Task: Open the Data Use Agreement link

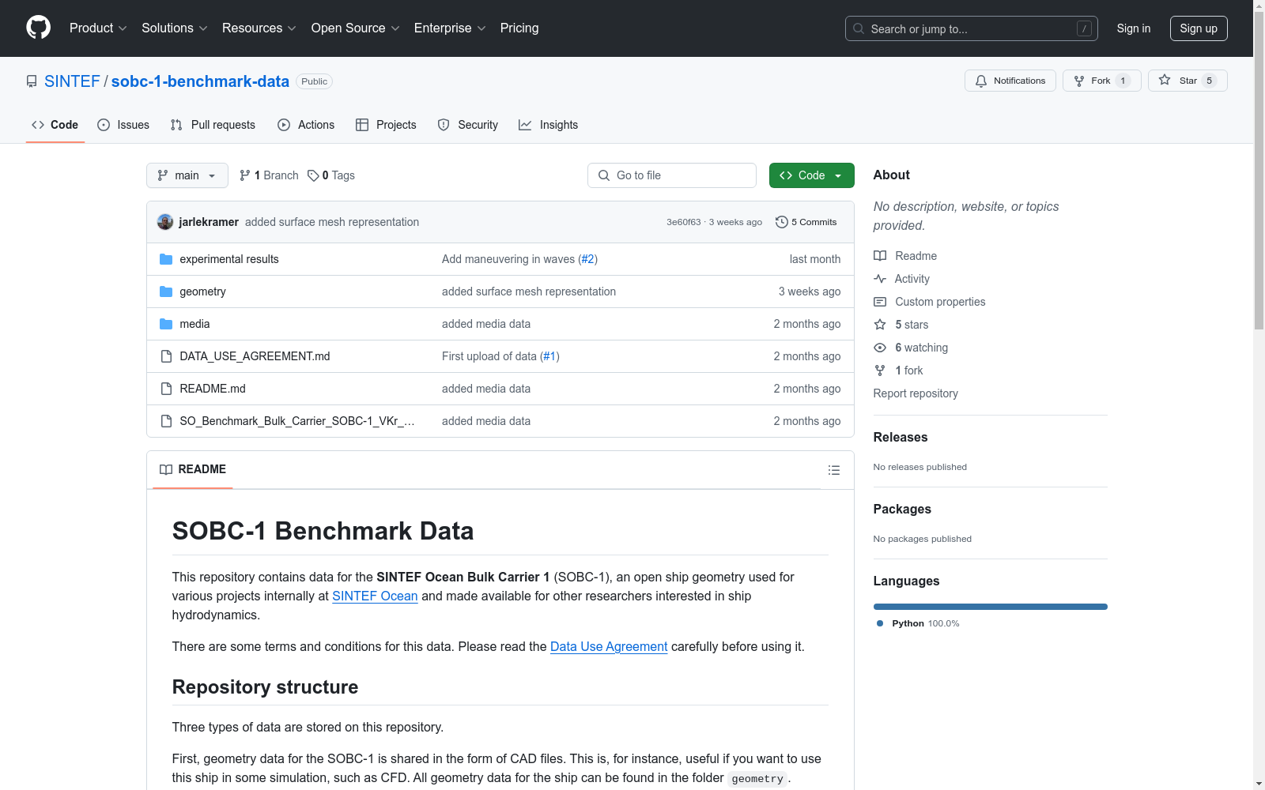Action: (609, 647)
